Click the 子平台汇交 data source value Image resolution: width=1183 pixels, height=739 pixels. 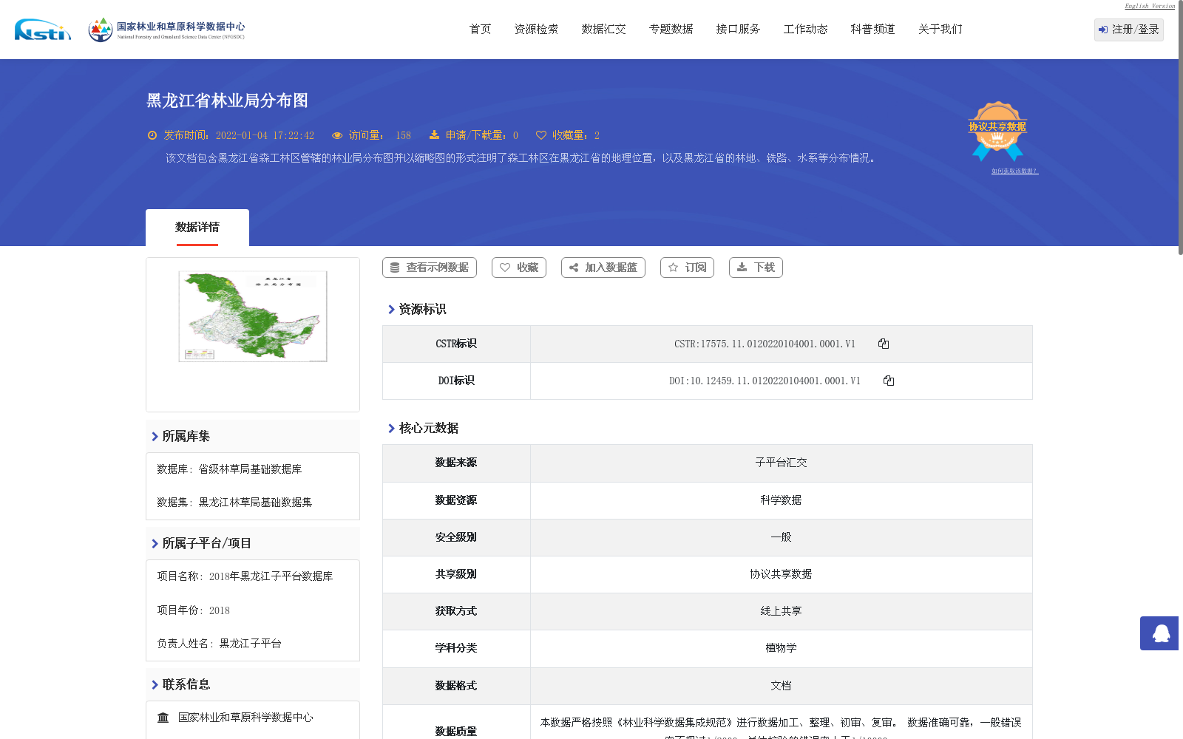(781, 463)
